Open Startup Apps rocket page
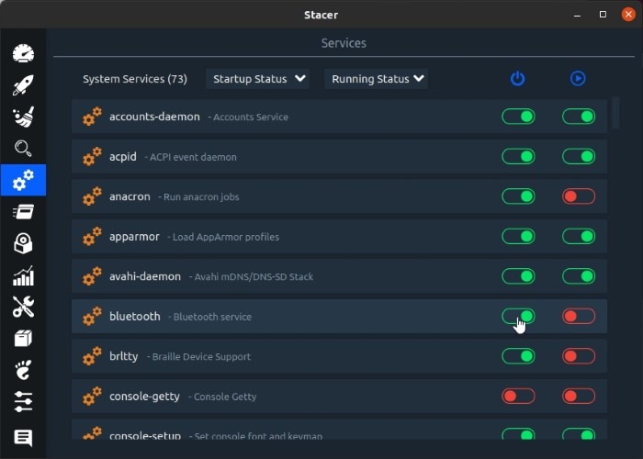Viewport: 643px width, 459px height. tap(23, 85)
